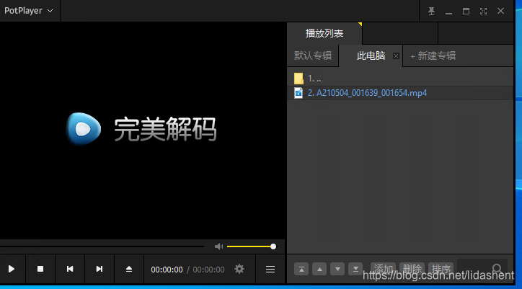Switch PotPlayer to fullscreen mode
This screenshot has width=522, height=289.
[x=483, y=11]
